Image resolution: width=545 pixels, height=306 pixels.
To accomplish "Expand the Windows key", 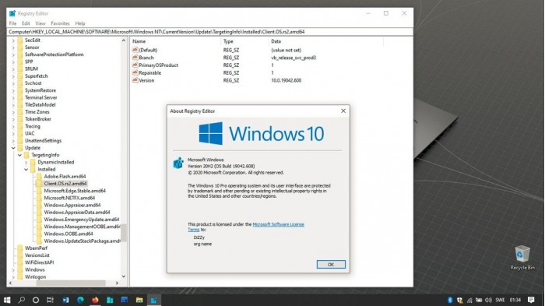I will click(x=13, y=270).
